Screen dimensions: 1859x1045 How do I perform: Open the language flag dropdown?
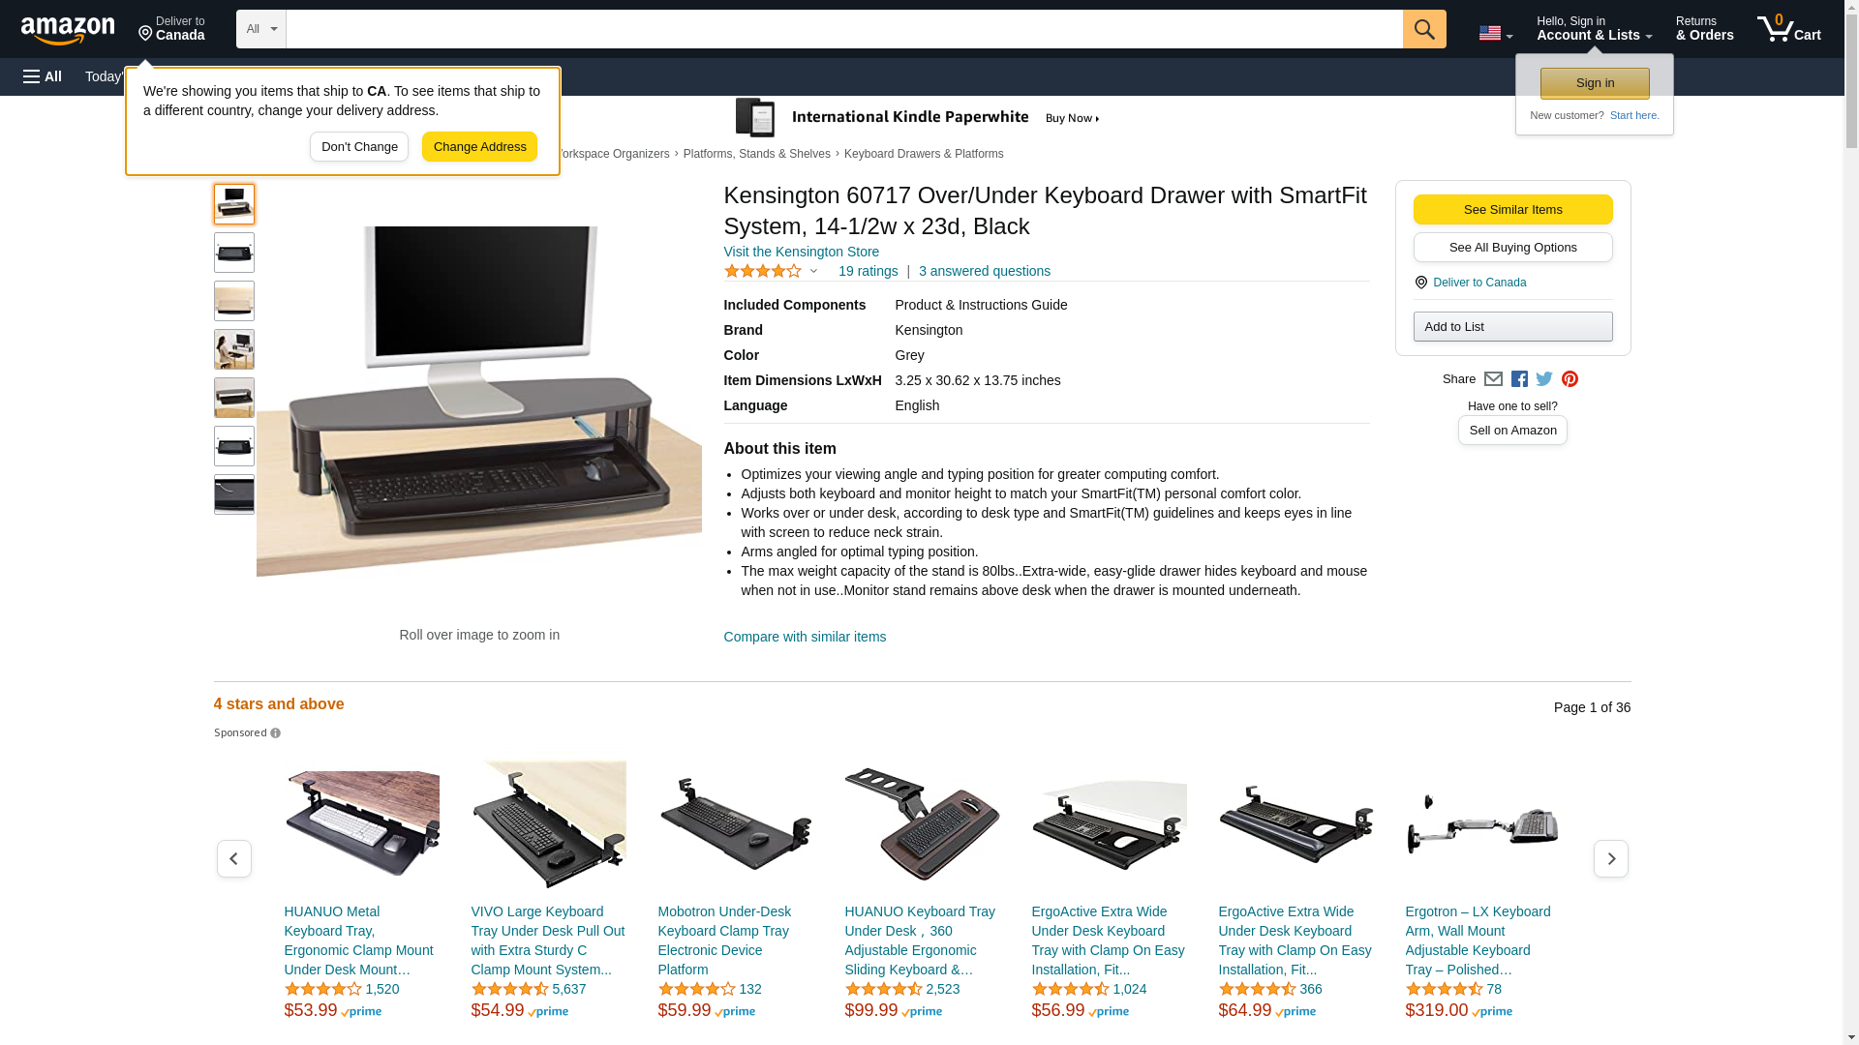coord(1496,33)
